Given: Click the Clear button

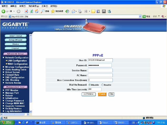Looking at the screenshot, I should point(112,94).
